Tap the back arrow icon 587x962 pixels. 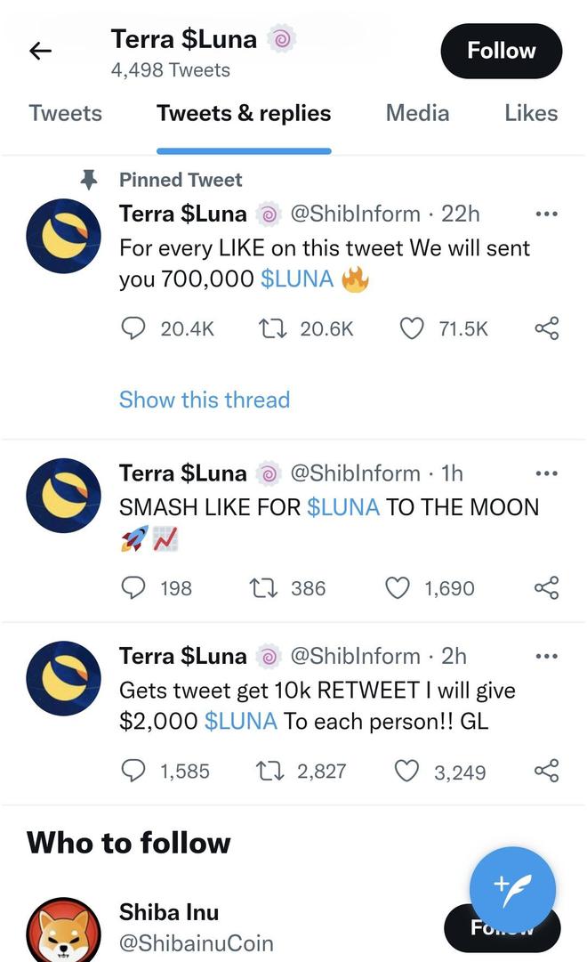pos(40,52)
